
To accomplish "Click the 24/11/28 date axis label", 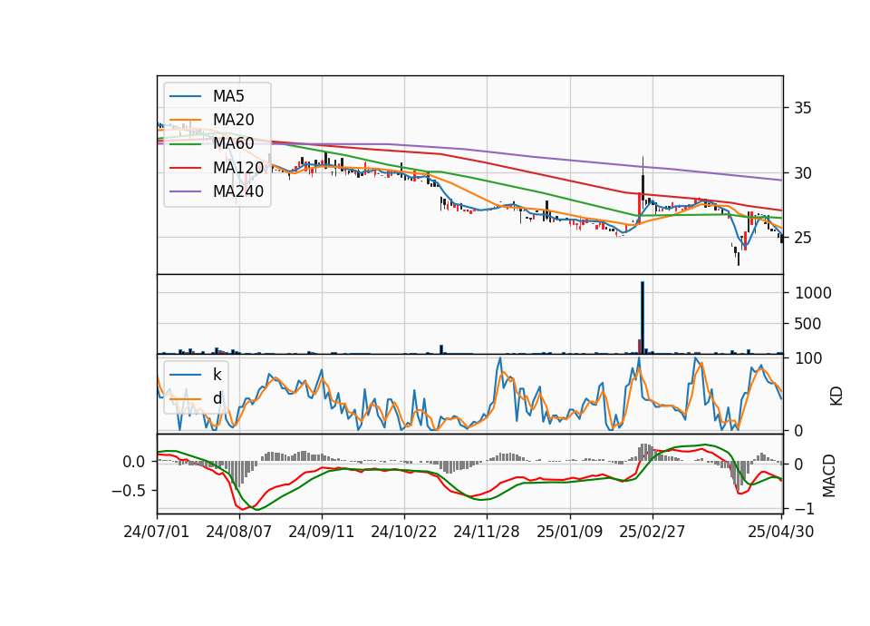I will (487, 532).
